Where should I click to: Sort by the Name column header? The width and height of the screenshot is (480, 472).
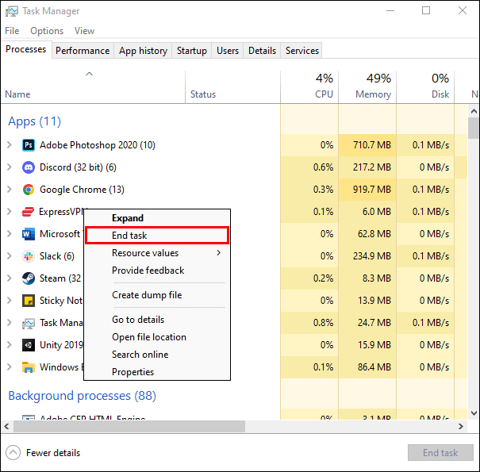click(93, 87)
